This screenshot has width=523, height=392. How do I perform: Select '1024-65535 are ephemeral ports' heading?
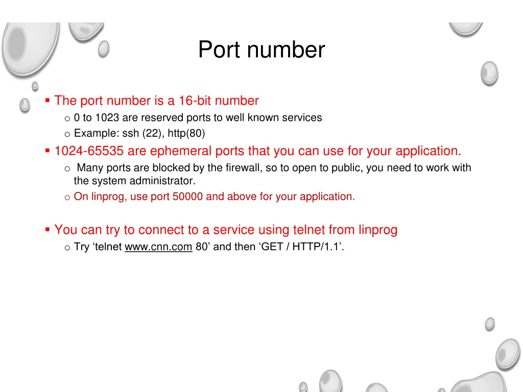pos(257,151)
